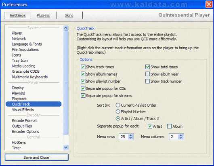This screenshot has height=166, width=214.
Task: Increase Menu columns with up arrow
Action: tap(181, 135)
